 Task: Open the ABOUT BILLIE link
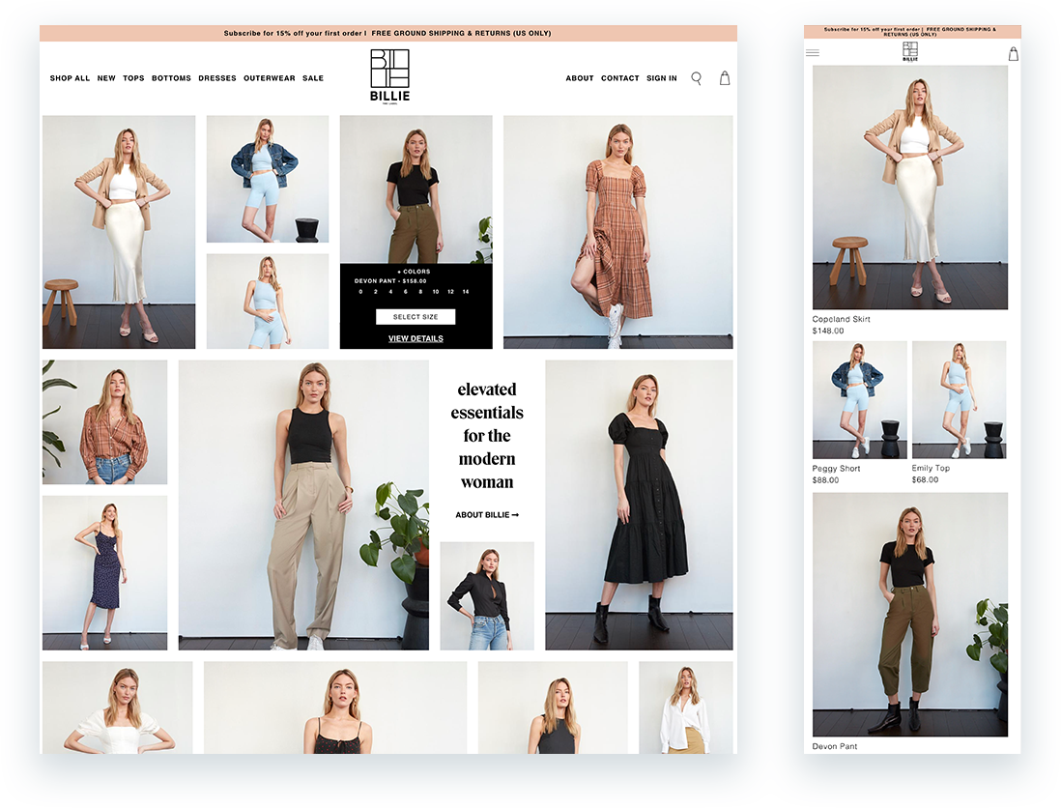486,514
